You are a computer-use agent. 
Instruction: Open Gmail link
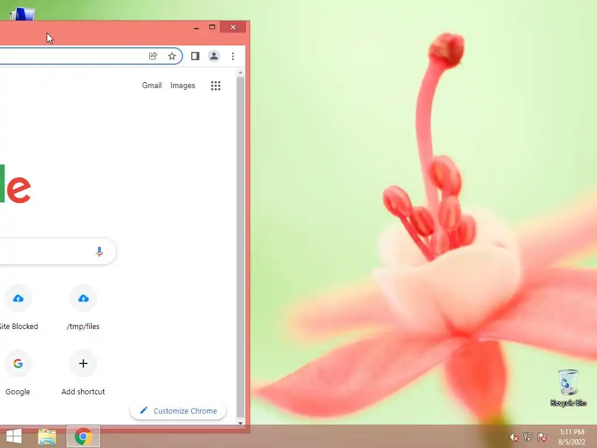152,85
